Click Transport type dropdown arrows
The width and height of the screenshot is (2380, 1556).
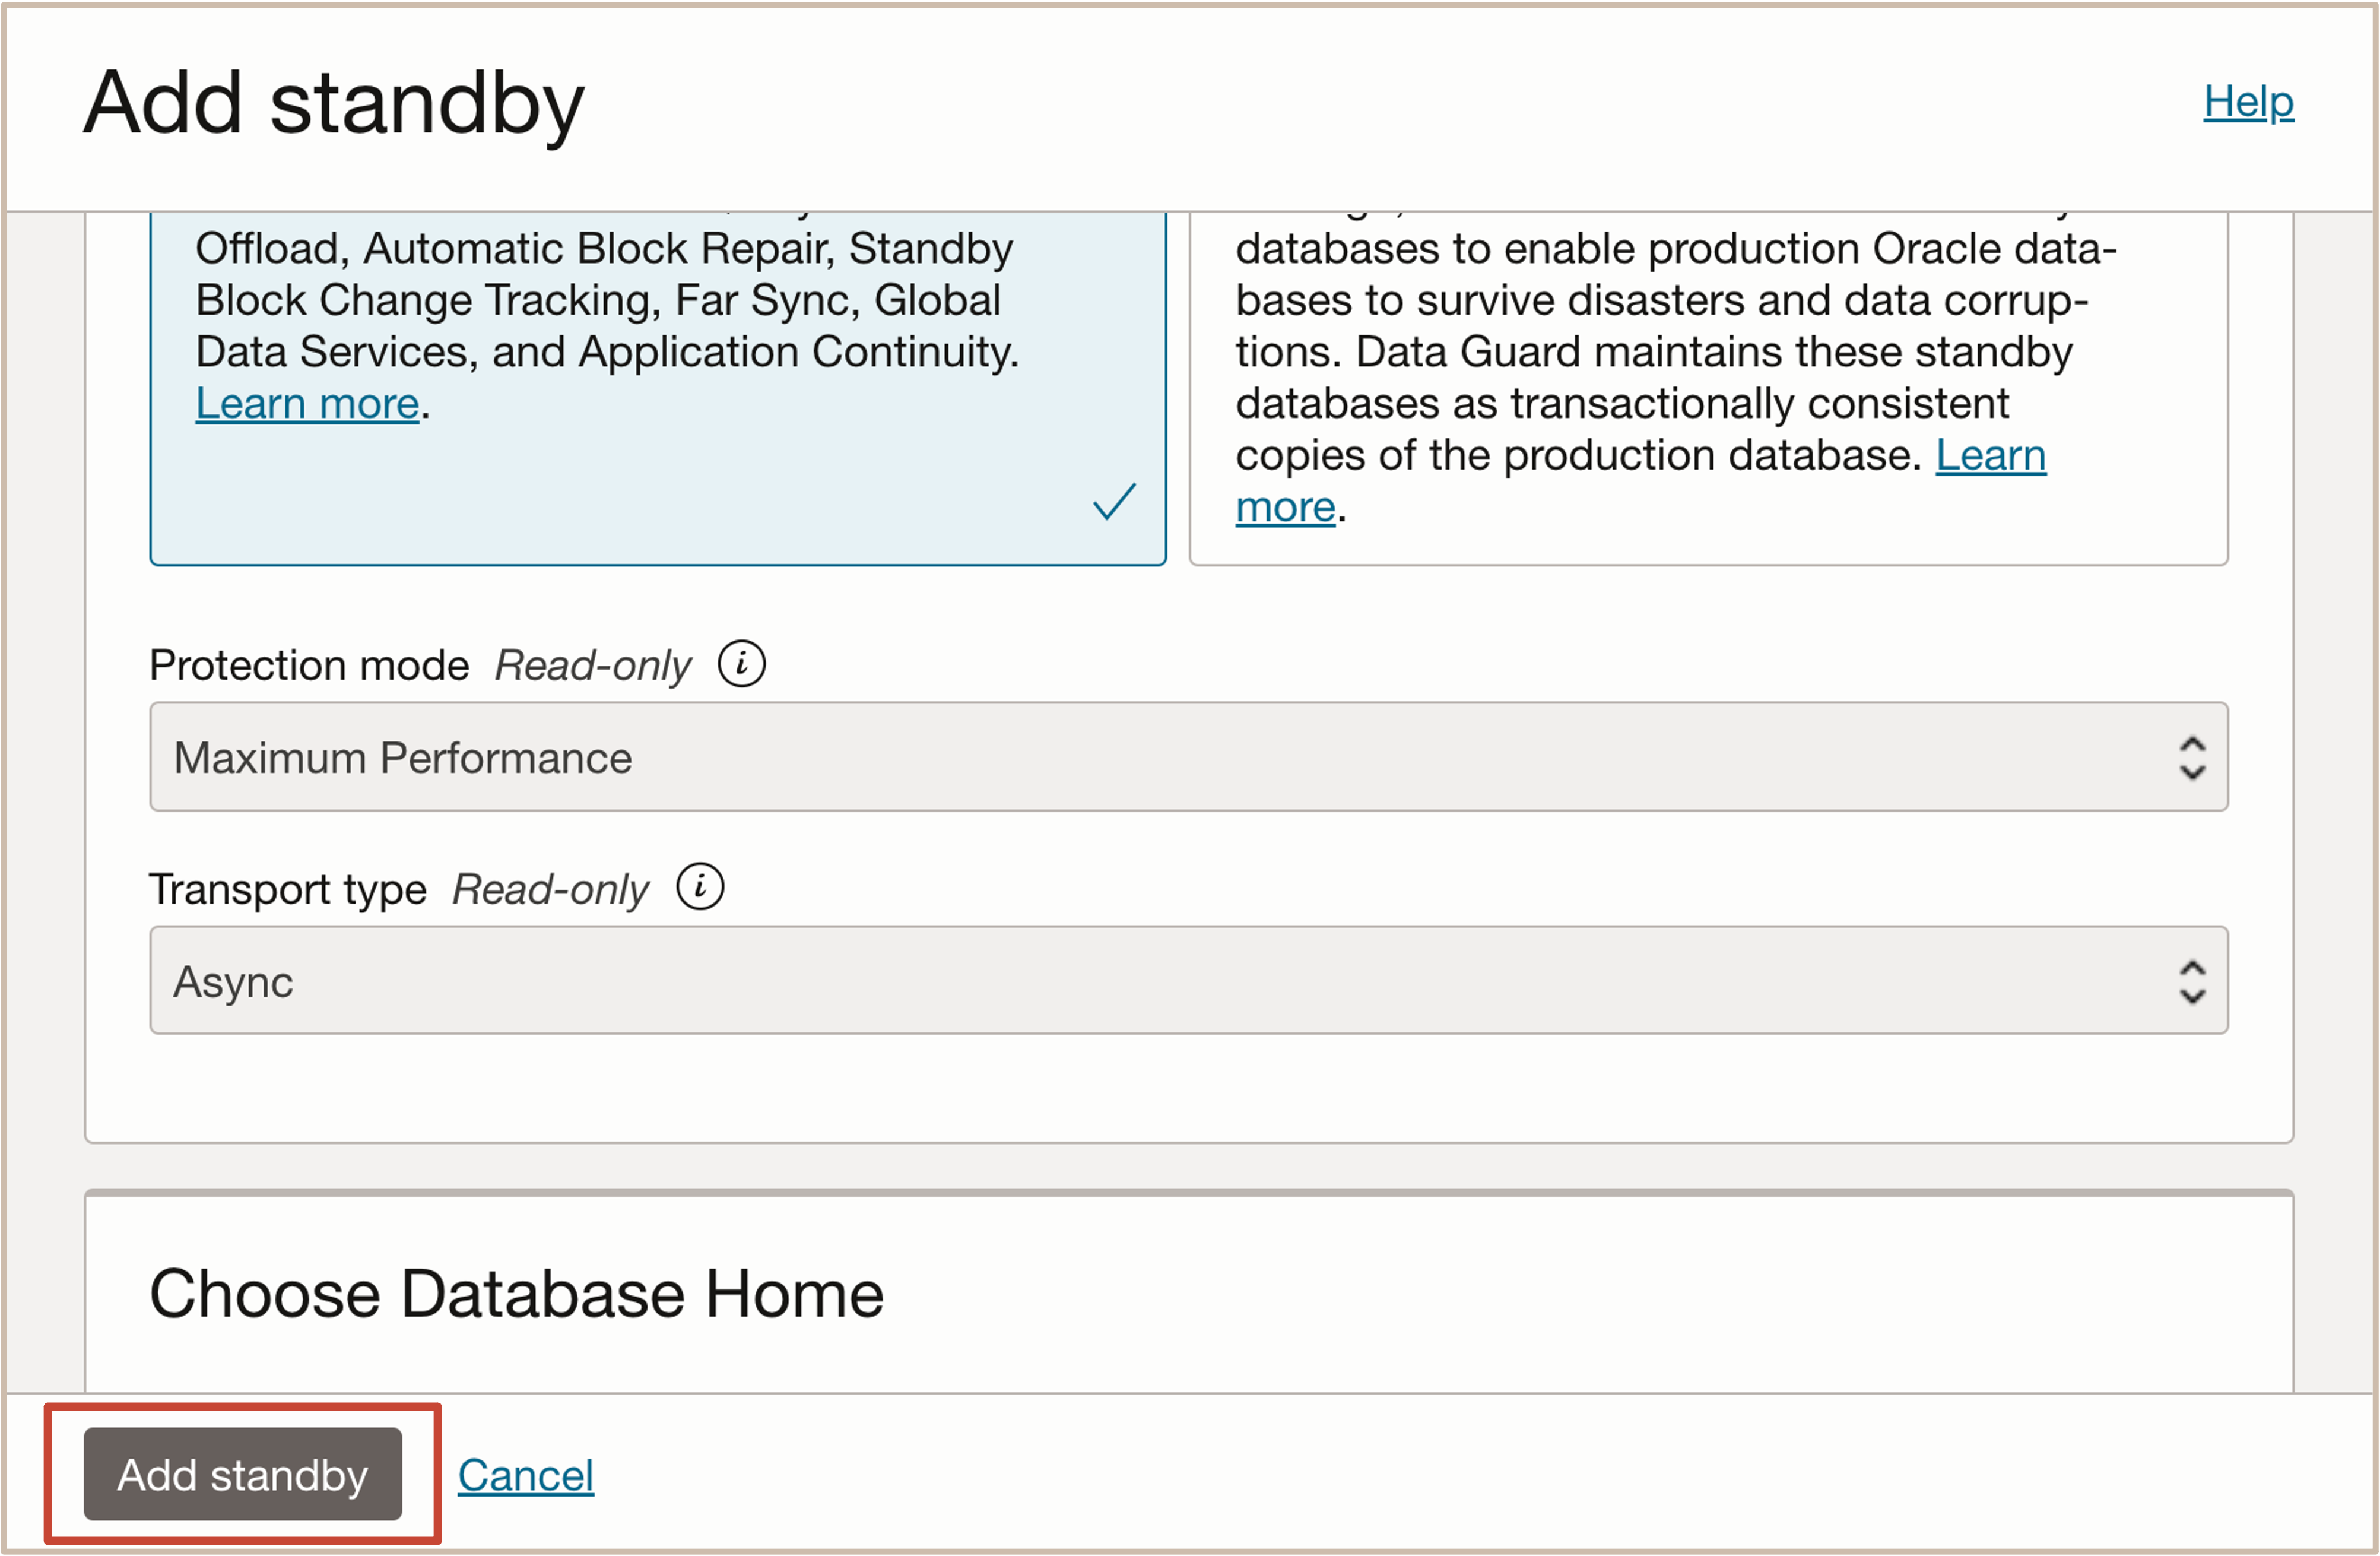[x=2191, y=981]
